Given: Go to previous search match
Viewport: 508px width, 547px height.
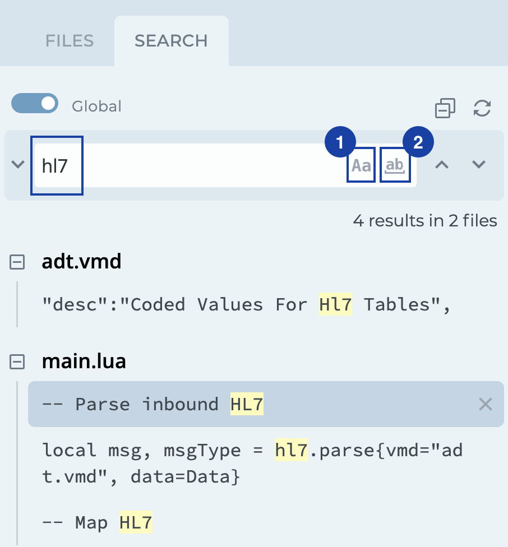Looking at the screenshot, I should 442,165.
